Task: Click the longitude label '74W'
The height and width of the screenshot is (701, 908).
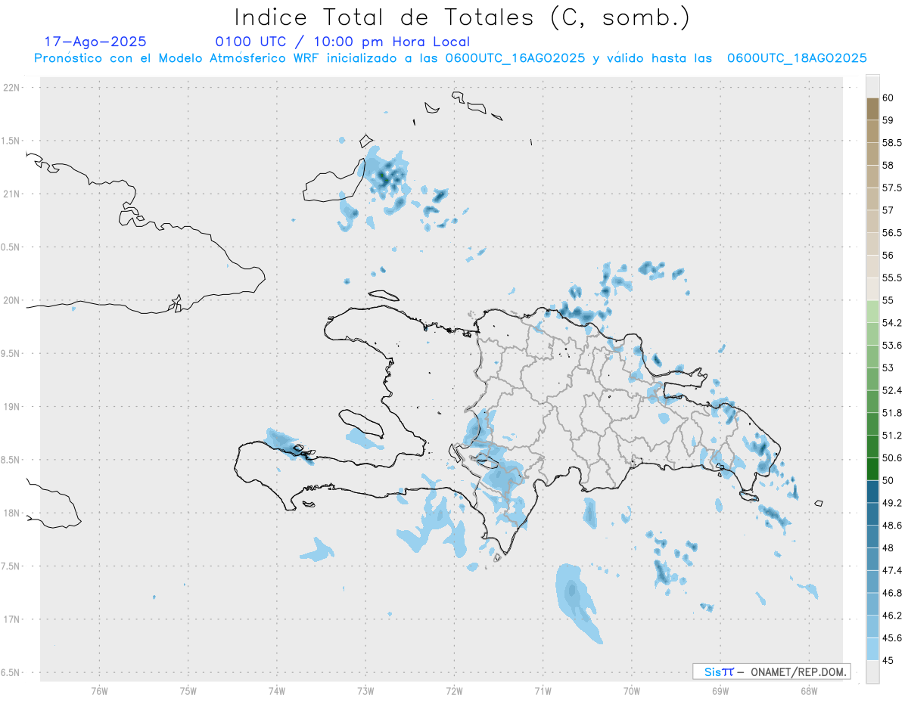Action: coord(277,691)
